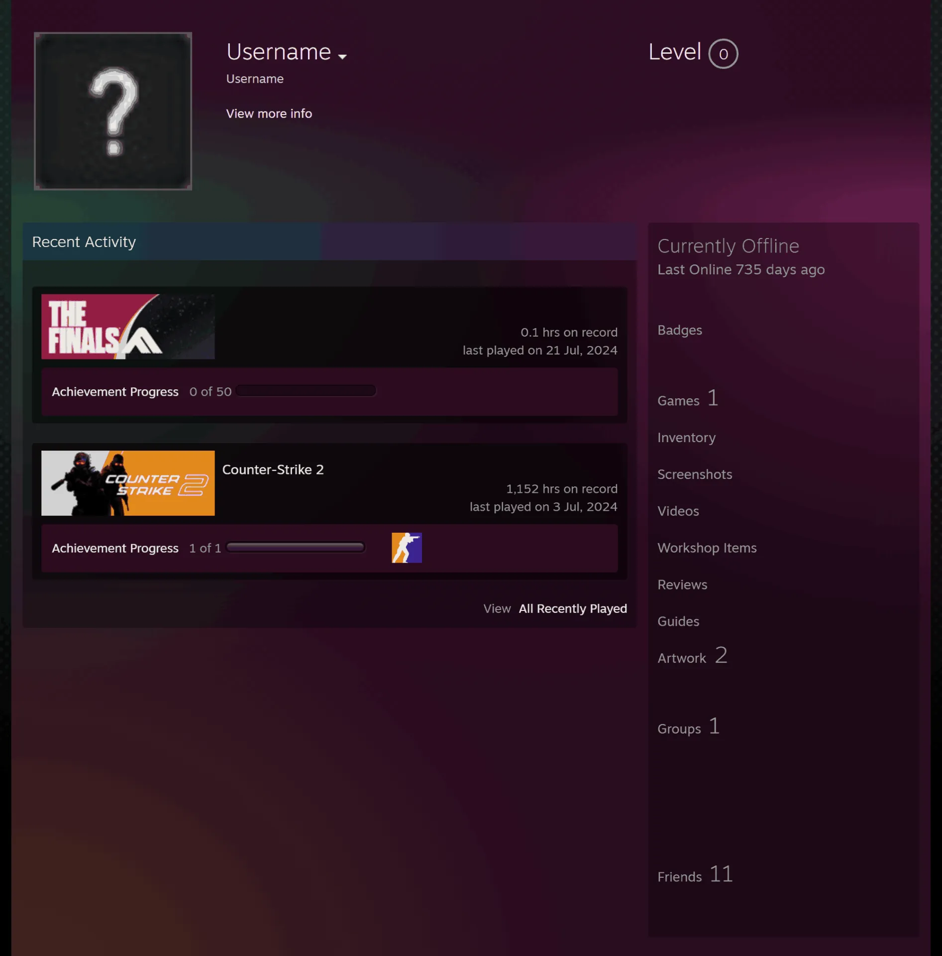This screenshot has width=942, height=956.
Task: Click the View more info link
Action: pyautogui.click(x=269, y=114)
